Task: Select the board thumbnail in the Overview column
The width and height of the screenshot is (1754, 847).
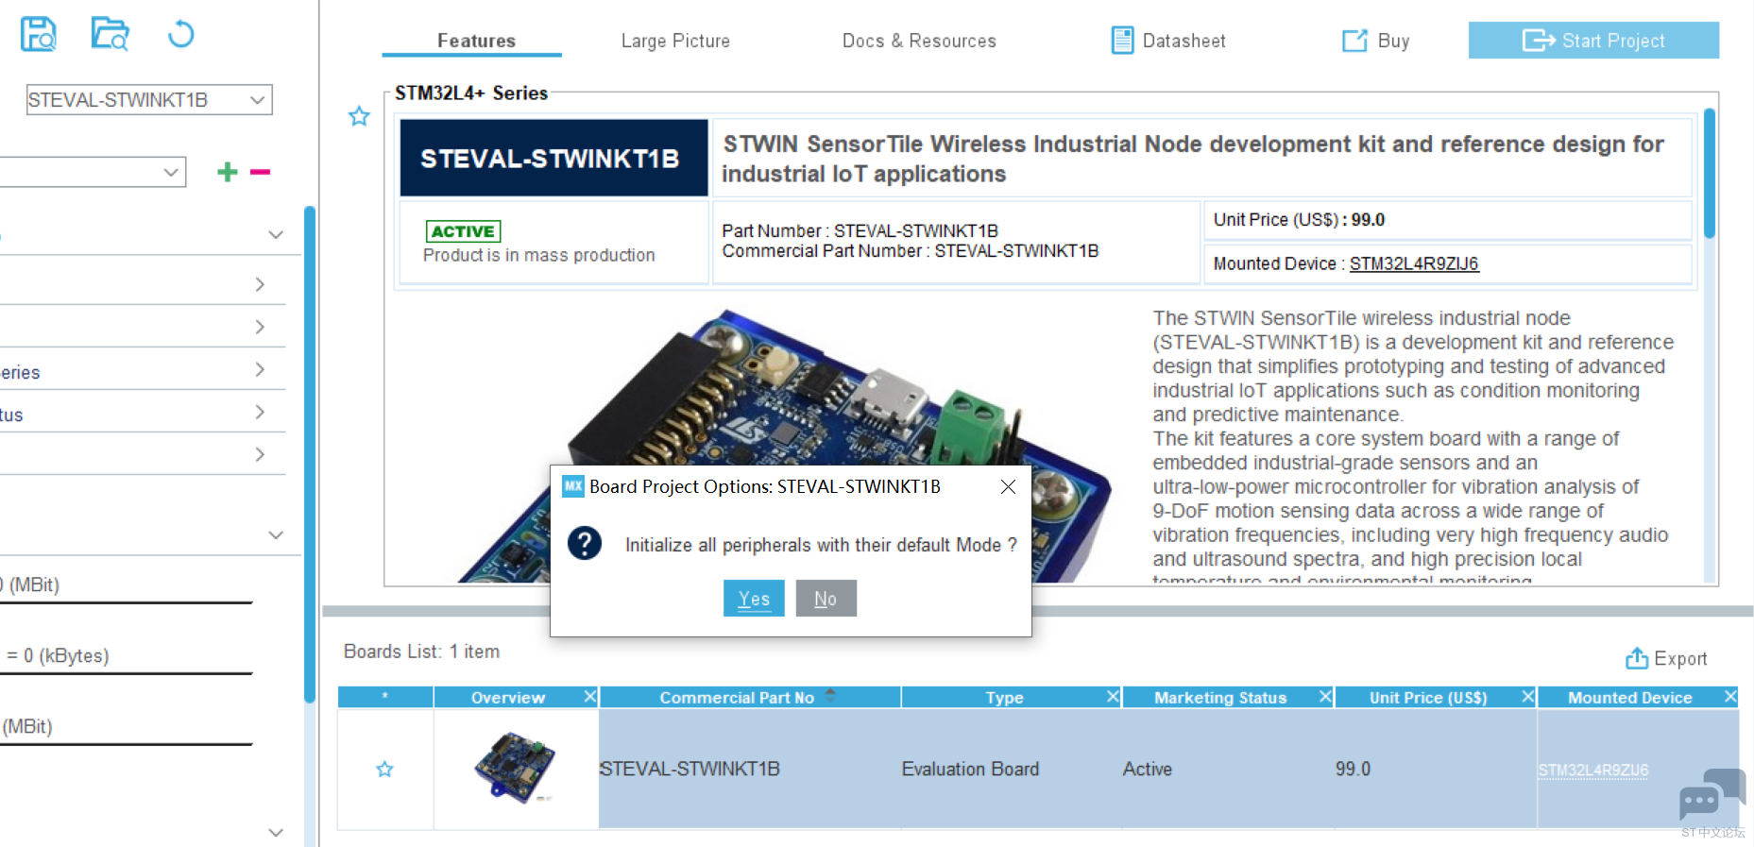Action: click(x=516, y=768)
